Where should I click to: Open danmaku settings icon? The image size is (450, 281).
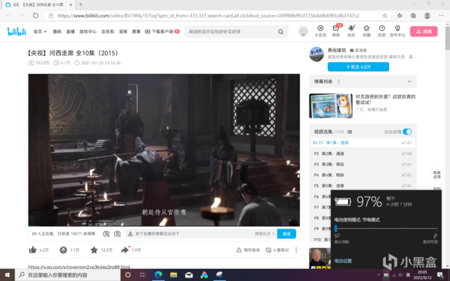pos(118,234)
